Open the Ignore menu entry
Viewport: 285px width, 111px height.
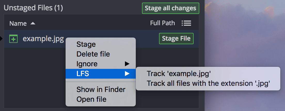87,63
